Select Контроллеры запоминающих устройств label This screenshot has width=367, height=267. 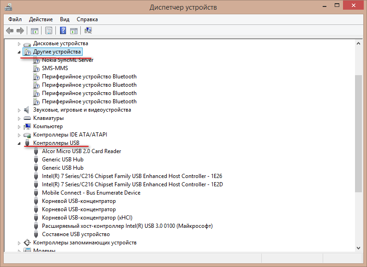pos(85,243)
